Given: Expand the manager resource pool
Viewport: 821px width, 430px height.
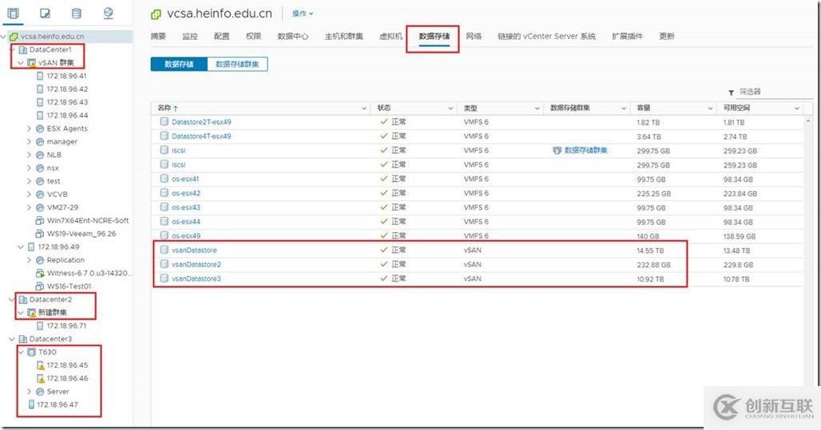Looking at the screenshot, I should coord(30,141).
